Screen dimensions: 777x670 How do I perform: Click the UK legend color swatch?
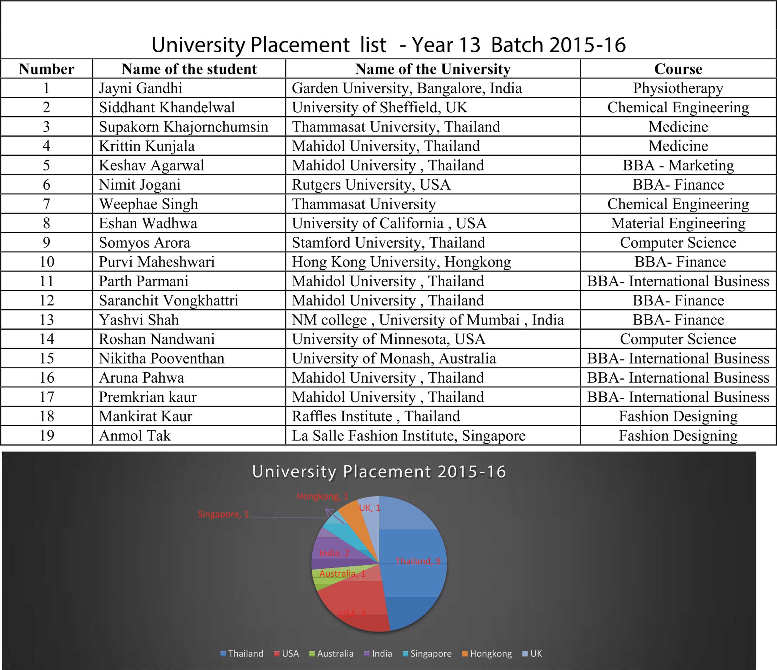tap(525, 654)
